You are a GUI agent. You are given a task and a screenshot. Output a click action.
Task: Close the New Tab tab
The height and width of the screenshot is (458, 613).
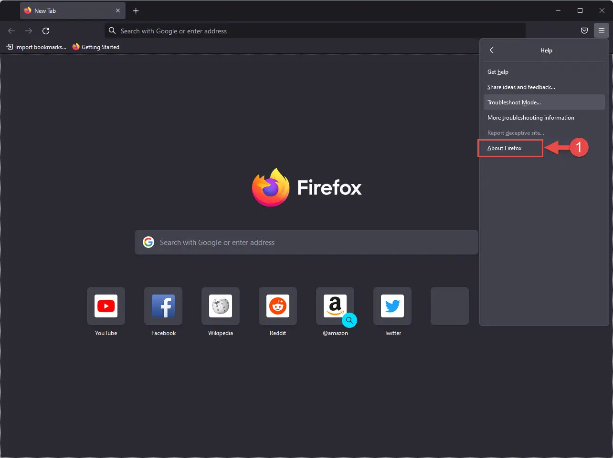(118, 10)
